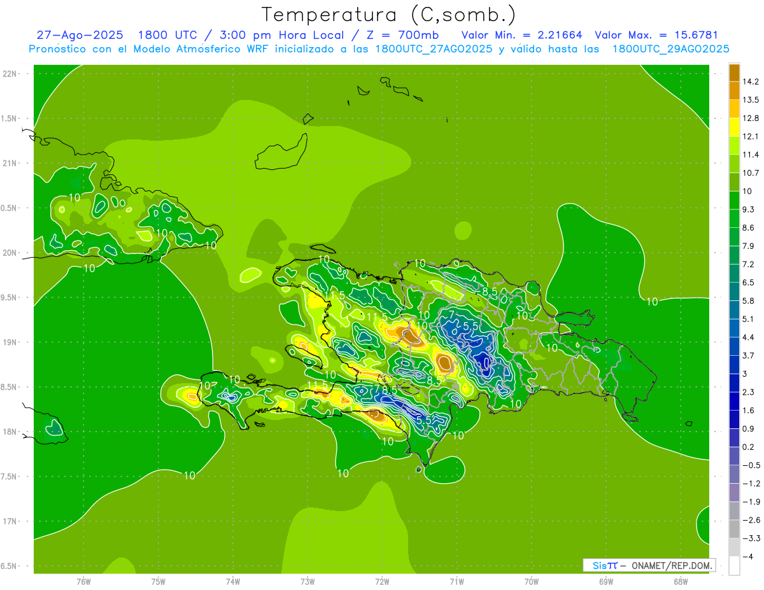Click the '7.2' color scale label

coord(748,264)
